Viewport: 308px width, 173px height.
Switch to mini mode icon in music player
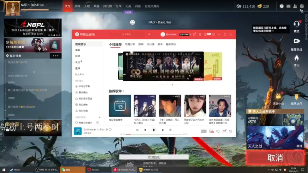pos(214,34)
